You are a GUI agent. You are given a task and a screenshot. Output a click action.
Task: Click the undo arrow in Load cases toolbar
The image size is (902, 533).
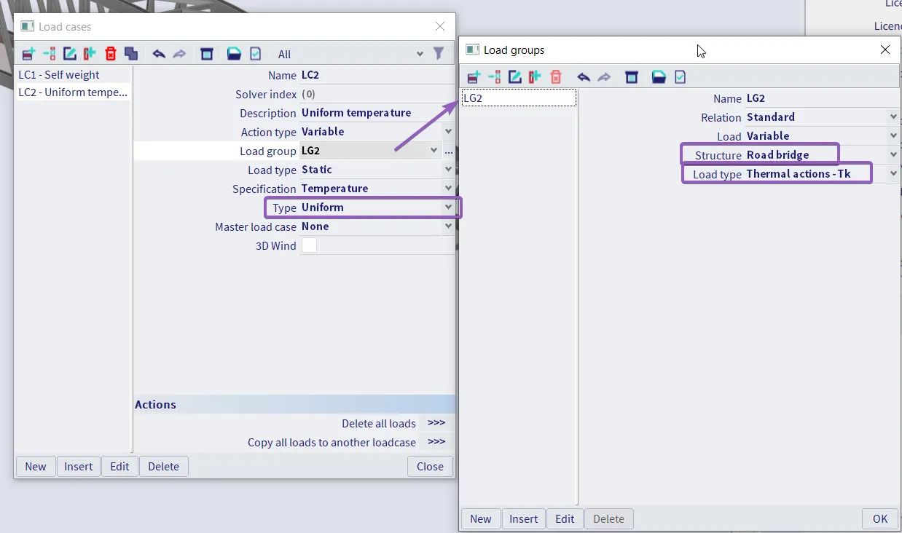tap(159, 54)
